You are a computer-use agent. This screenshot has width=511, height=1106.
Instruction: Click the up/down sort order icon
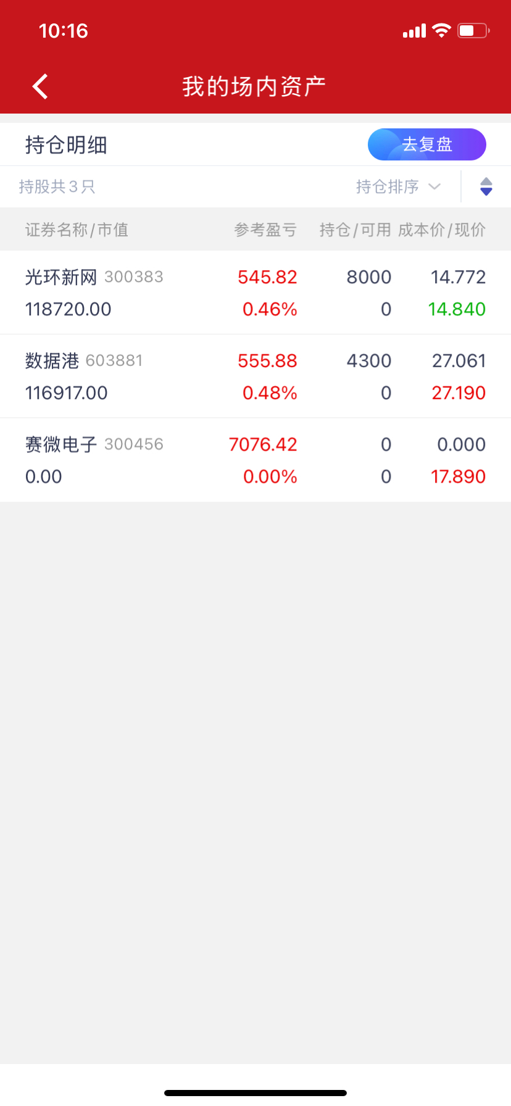[x=486, y=186]
